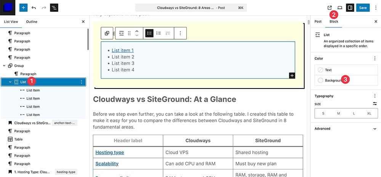This screenshot has width=381, height=177.
Task: Select the Group block in List View
Action: [x=19, y=66]
